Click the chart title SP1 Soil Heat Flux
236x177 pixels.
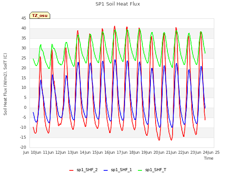click(x=118, y=4)
